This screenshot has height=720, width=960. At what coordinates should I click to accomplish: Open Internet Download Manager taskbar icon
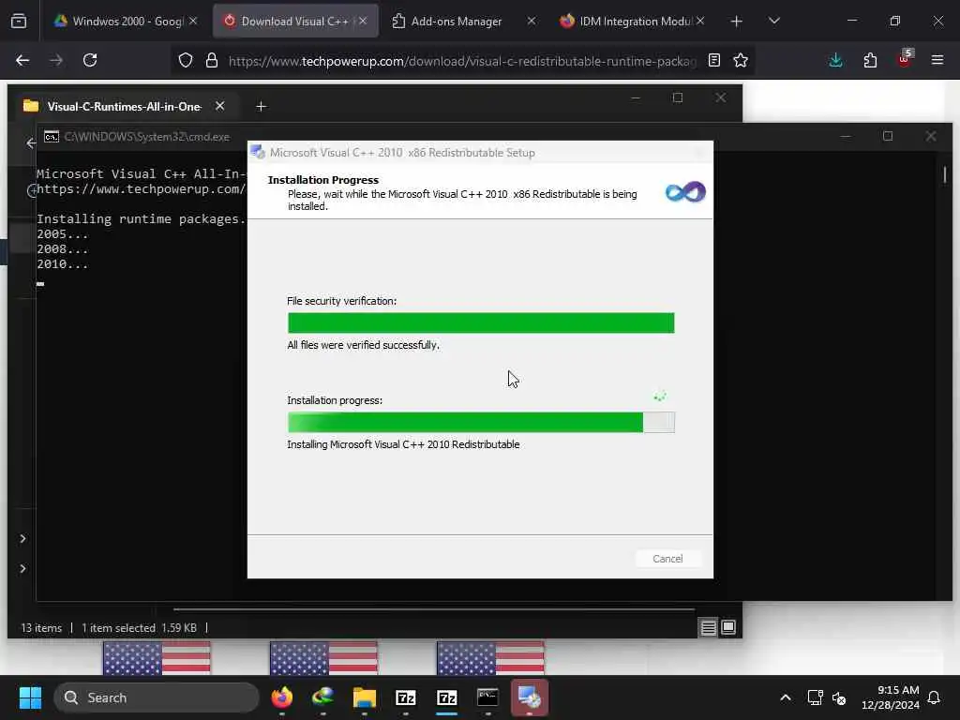tap(322, 697)
